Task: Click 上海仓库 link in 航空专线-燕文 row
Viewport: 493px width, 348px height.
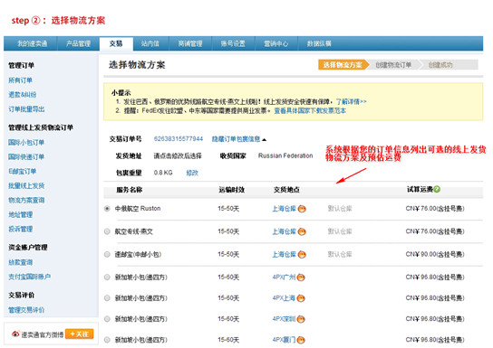Action: click(285, 231)
